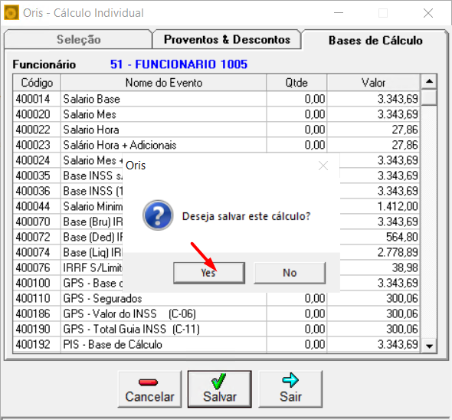Select the Bases de Cálculo tab

point(375,41)
